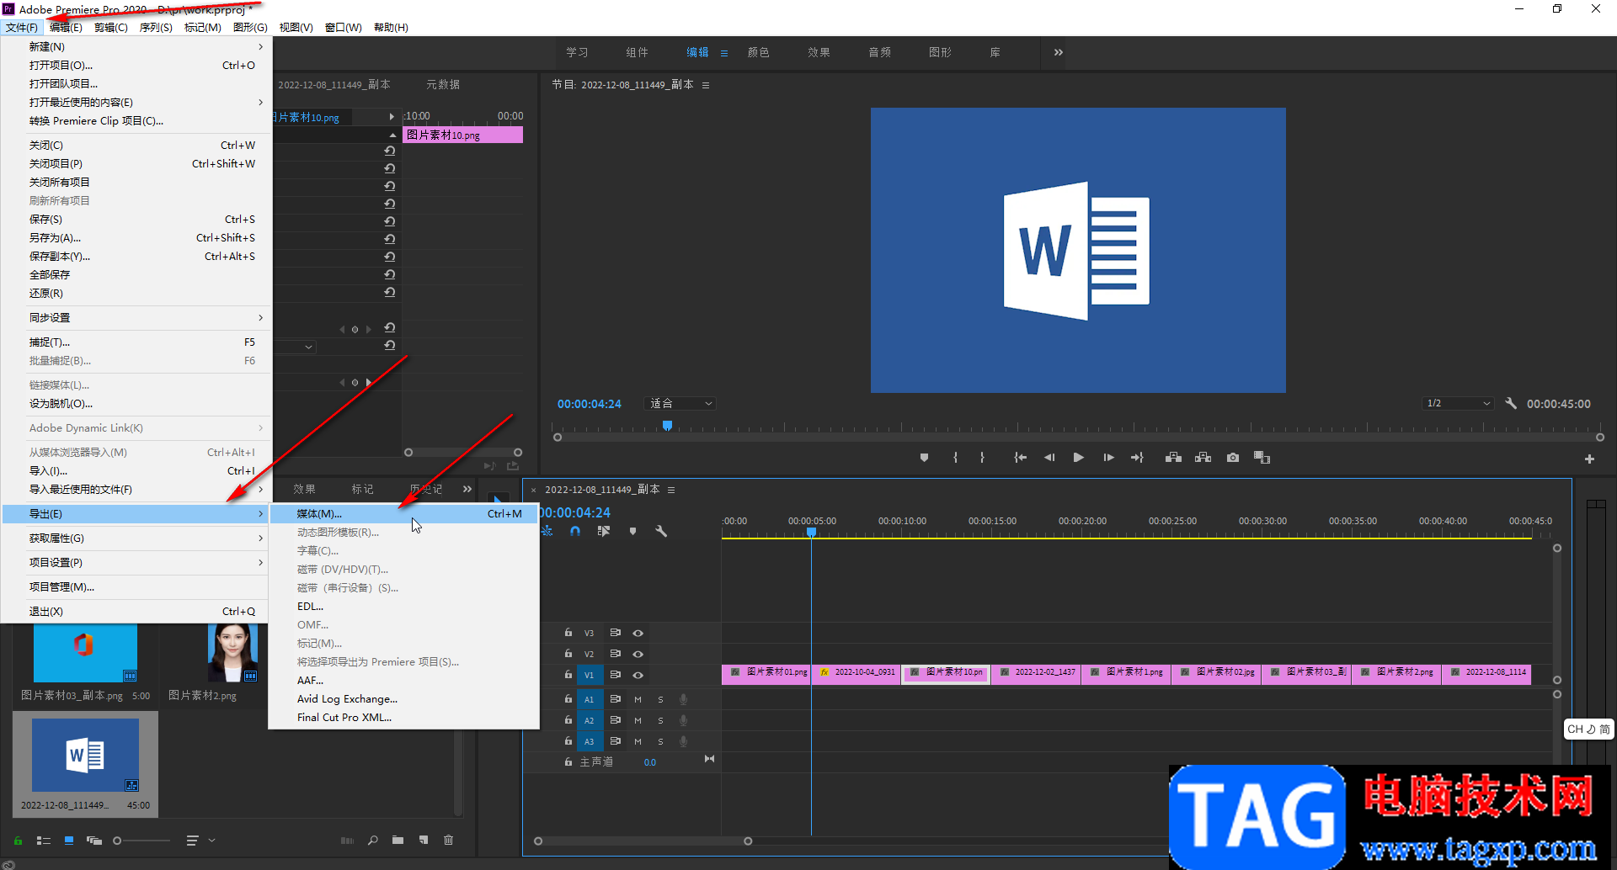The width and height of the screenshot is (1617, 870).
Task: Expand overflow tabs next to 历史记录 tab
Action: click(x=467, y=489)
